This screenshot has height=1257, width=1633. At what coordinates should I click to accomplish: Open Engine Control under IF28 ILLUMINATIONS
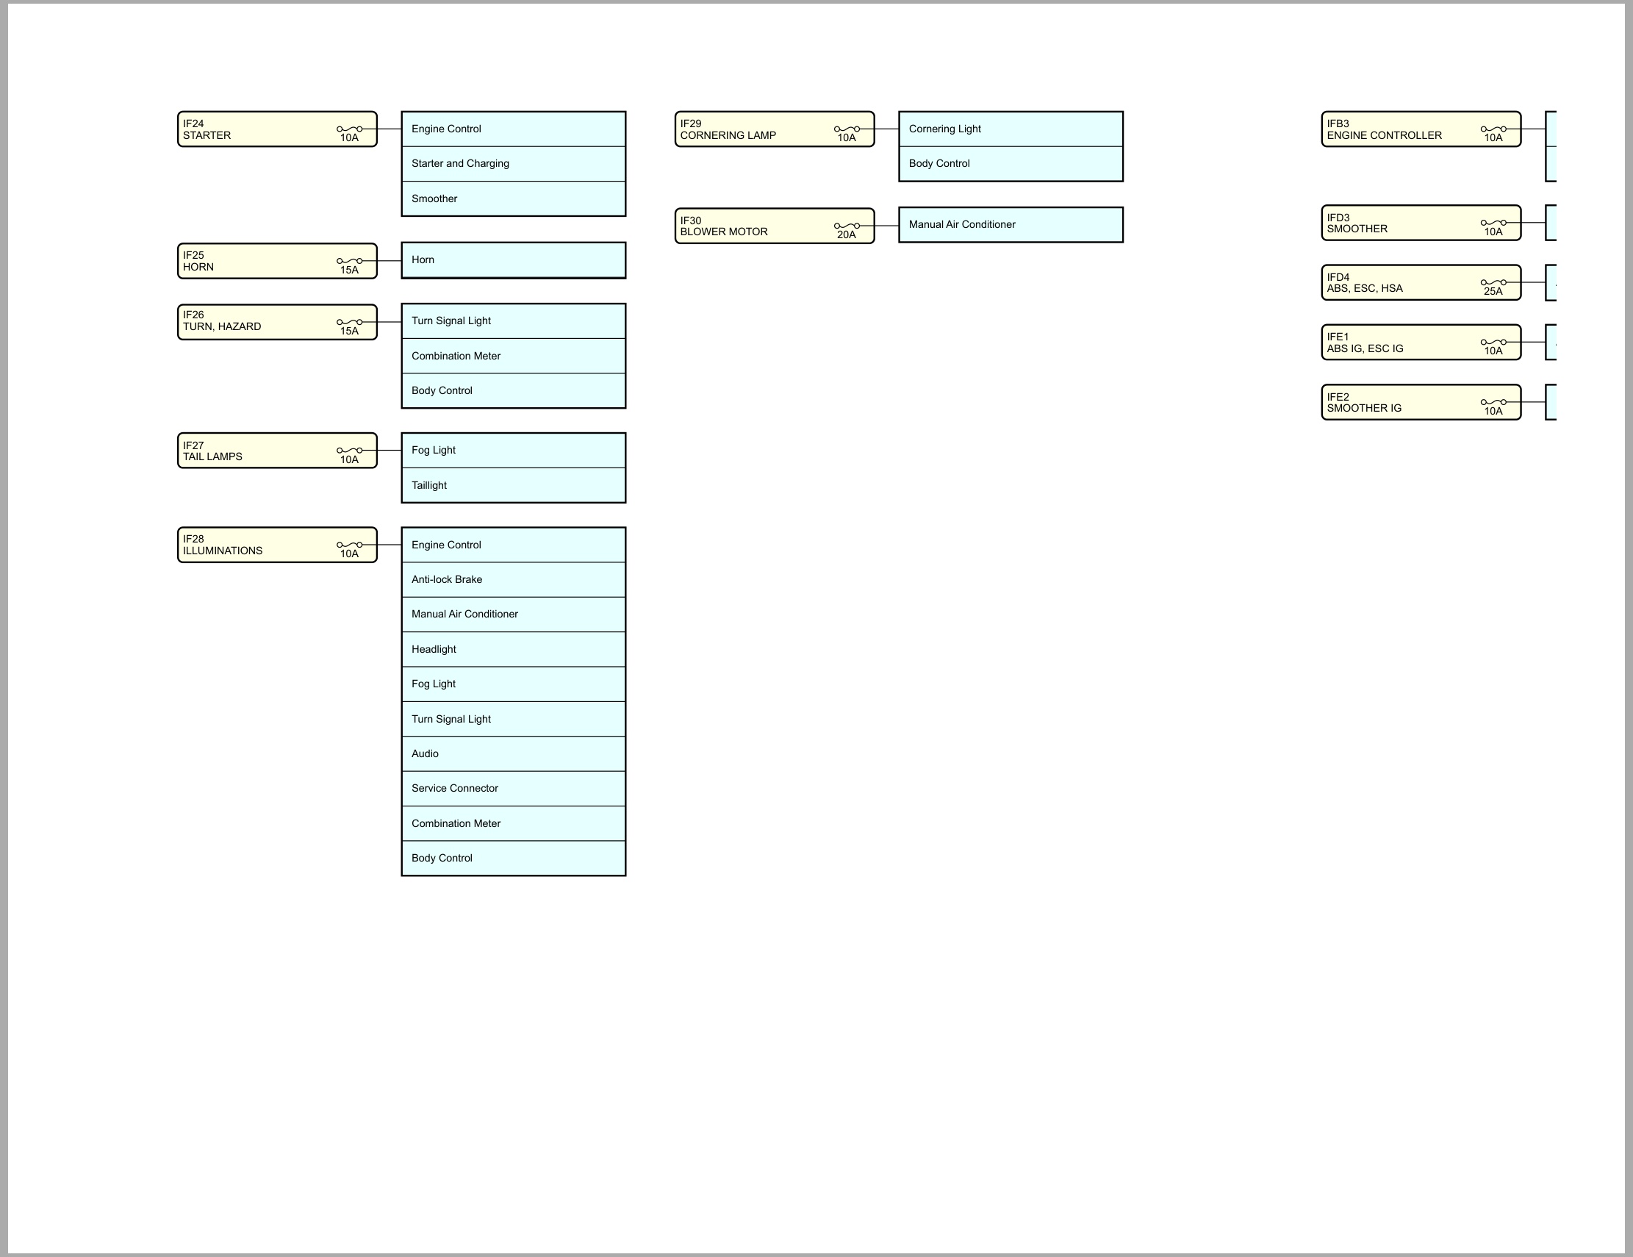514,545
